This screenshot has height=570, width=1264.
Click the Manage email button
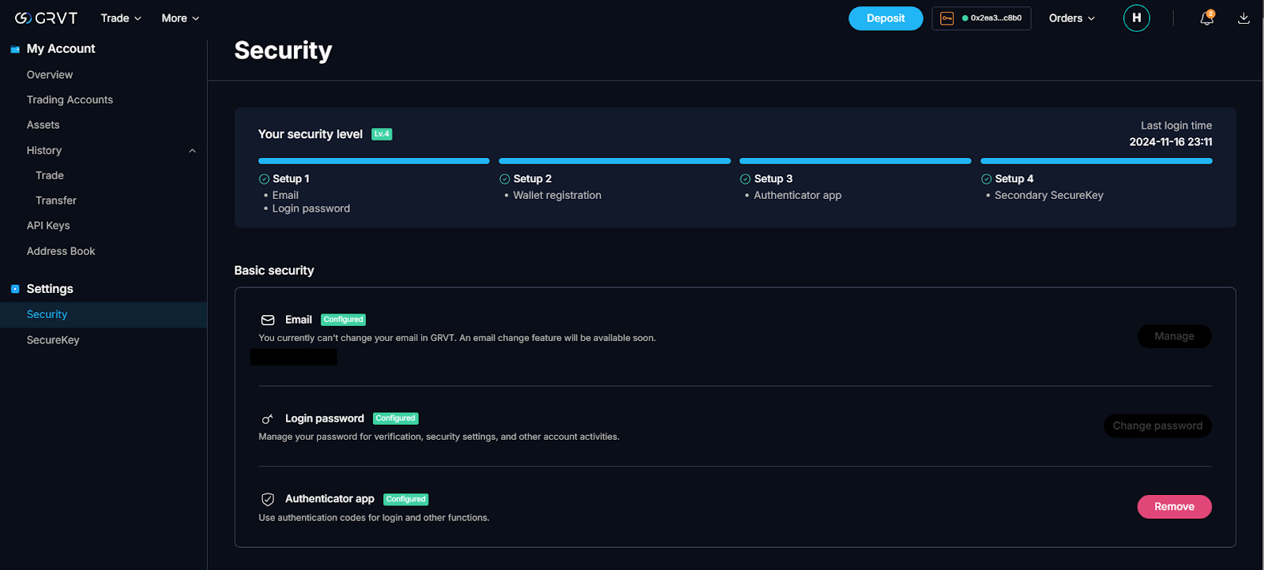click(x=1174, y=336)
